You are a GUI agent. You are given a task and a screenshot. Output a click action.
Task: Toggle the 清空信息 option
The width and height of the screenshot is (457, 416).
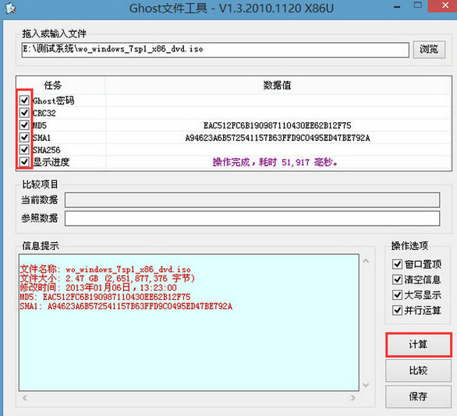point(397,280)
